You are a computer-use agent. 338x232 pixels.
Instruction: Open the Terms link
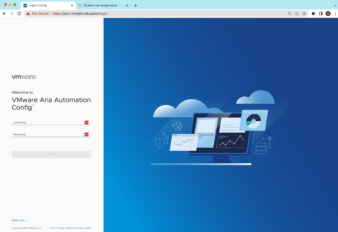click(x=52, y=228)
